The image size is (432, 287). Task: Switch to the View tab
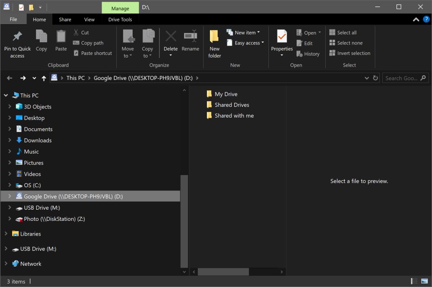89,19
